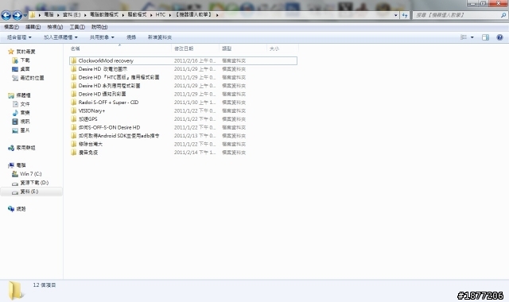The image size is (509, 302).
Task: Click the 2011/2/16 date of ClockworkMod recovery
Action: tap(195, 60)
